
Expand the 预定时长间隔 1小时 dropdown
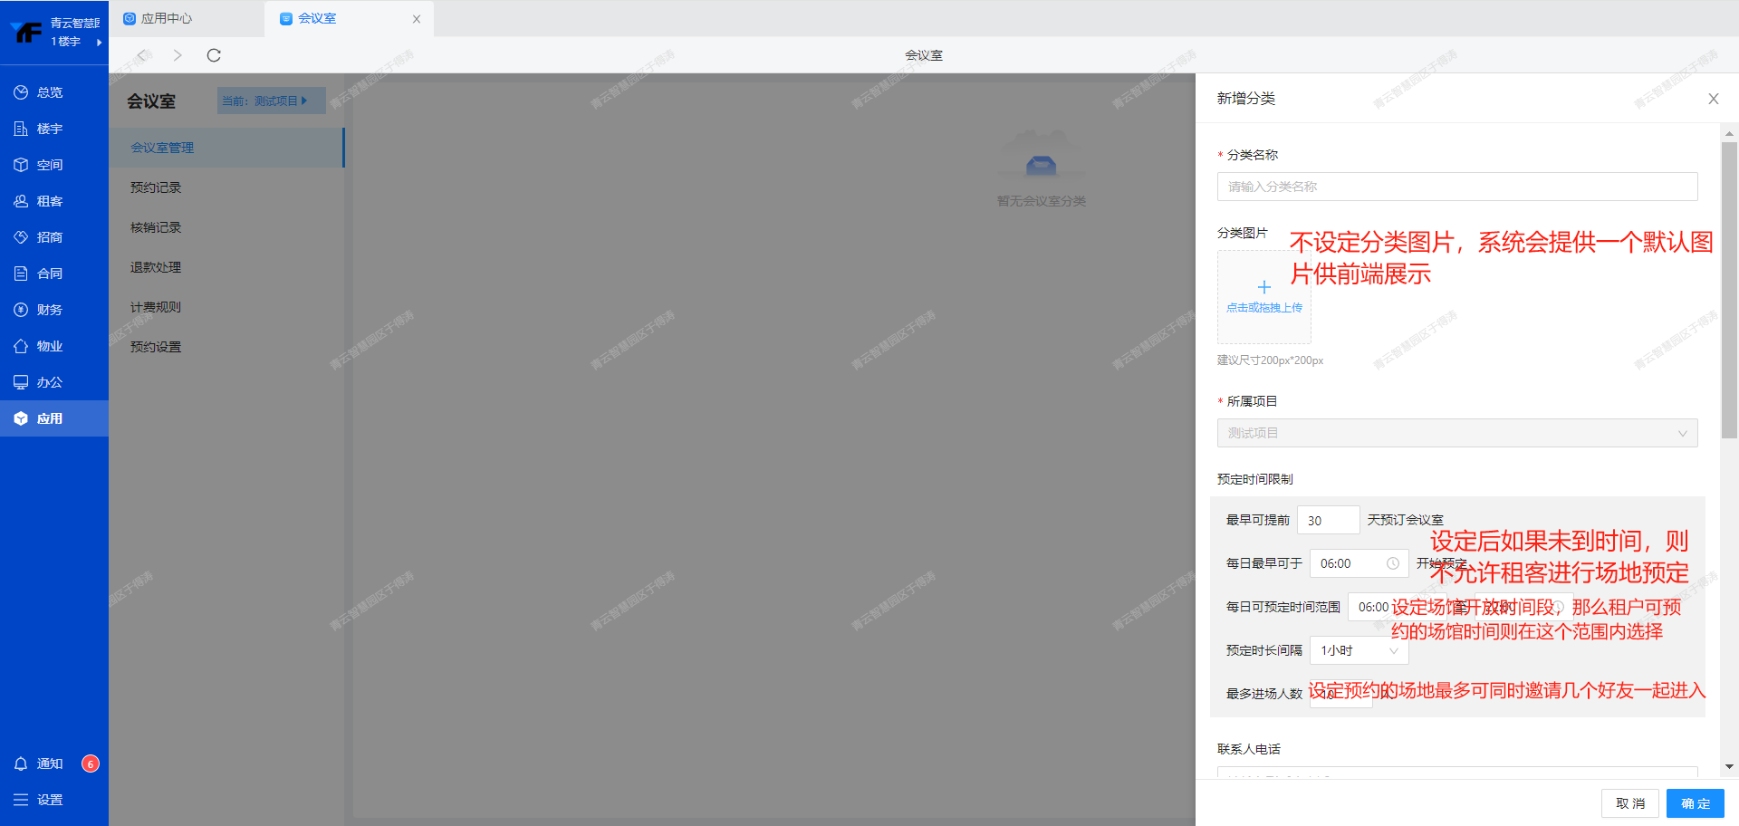[x=1359, y=650]
